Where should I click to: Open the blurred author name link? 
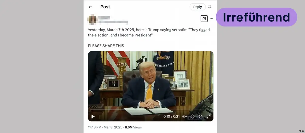(x=104, y=17)
